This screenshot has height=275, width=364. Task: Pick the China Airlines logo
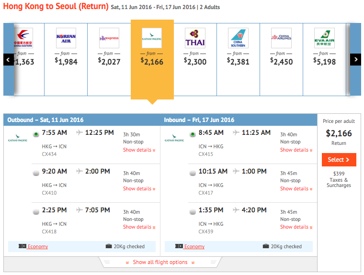point(281,38)
